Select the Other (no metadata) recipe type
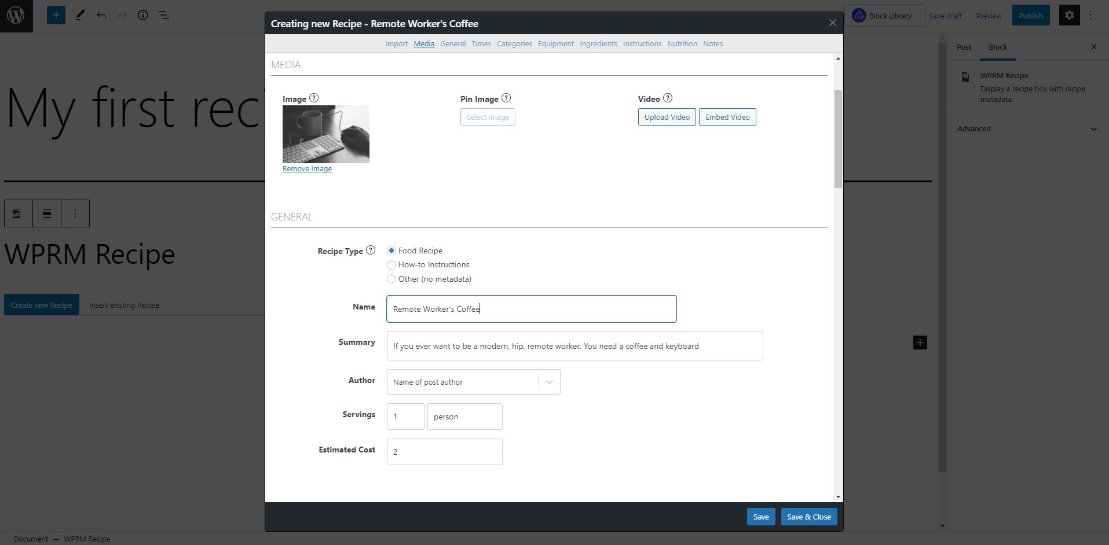This screenshot has width=1109, height=545. tap(391, 279)
